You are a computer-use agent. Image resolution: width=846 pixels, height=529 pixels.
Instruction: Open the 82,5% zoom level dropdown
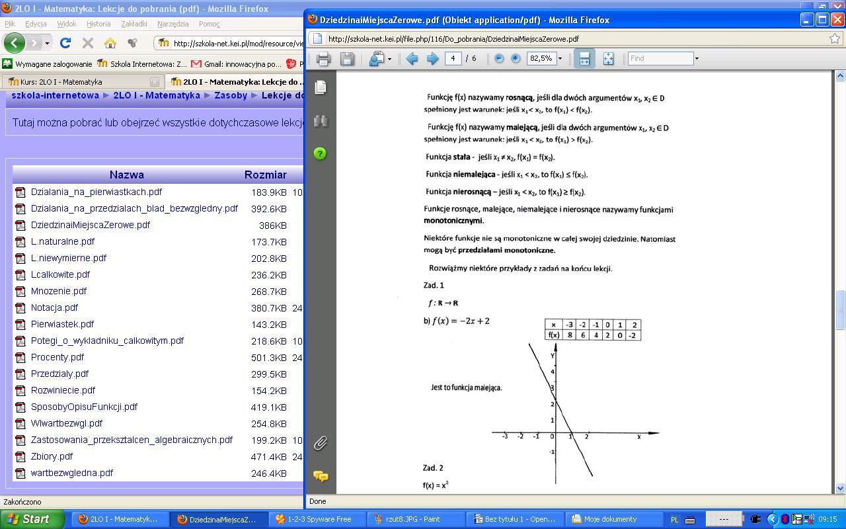[x=560, y=58]
